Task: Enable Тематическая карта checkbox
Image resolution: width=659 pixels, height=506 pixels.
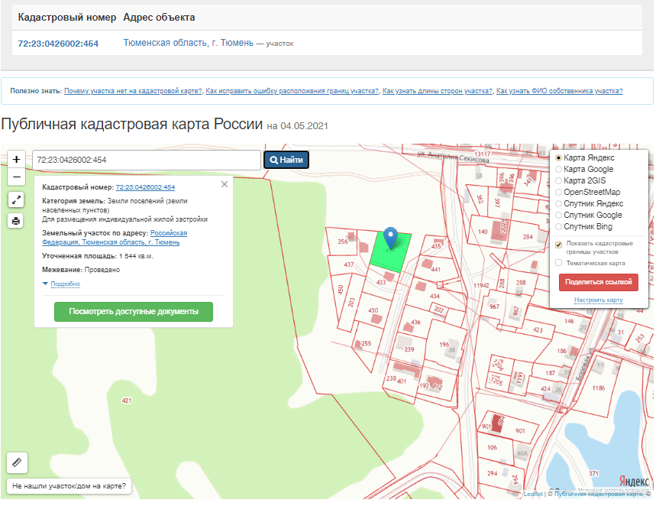Action: [558, 263]
